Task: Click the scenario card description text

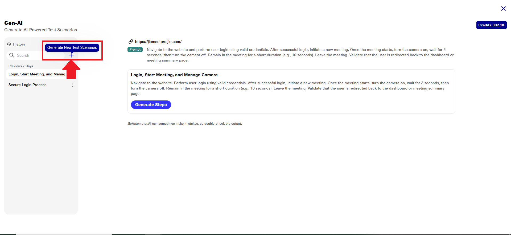Action: (290, 88)
